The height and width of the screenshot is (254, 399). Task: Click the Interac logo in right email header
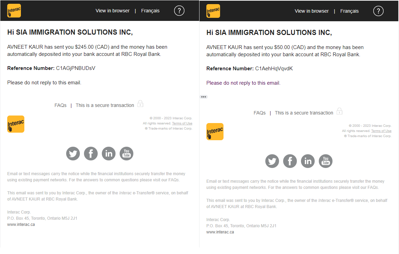(x=213, y=11)
